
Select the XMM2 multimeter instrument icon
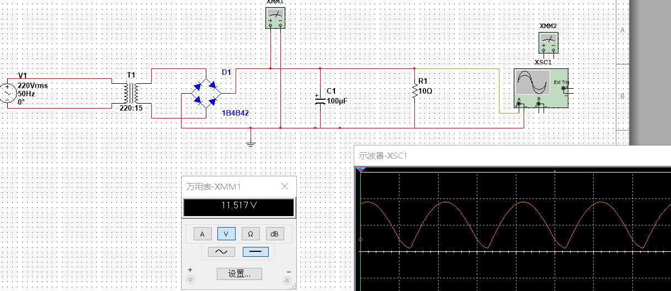pos(548,42)
